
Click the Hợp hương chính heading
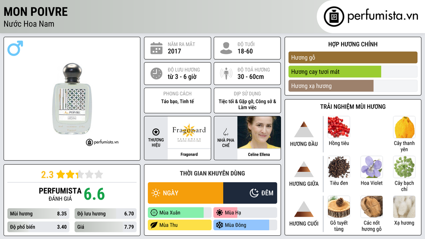pyautogui.click(x=353, y=44)
